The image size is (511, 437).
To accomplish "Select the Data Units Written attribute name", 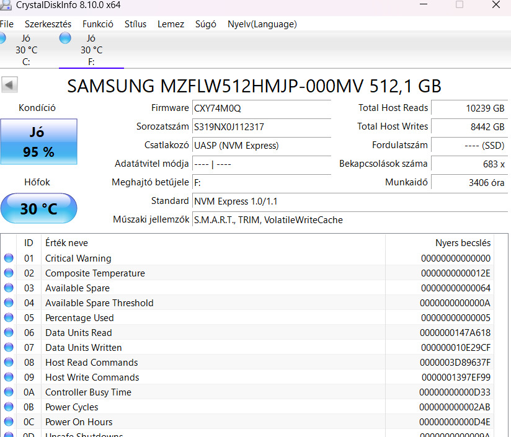I will (84, 348).
